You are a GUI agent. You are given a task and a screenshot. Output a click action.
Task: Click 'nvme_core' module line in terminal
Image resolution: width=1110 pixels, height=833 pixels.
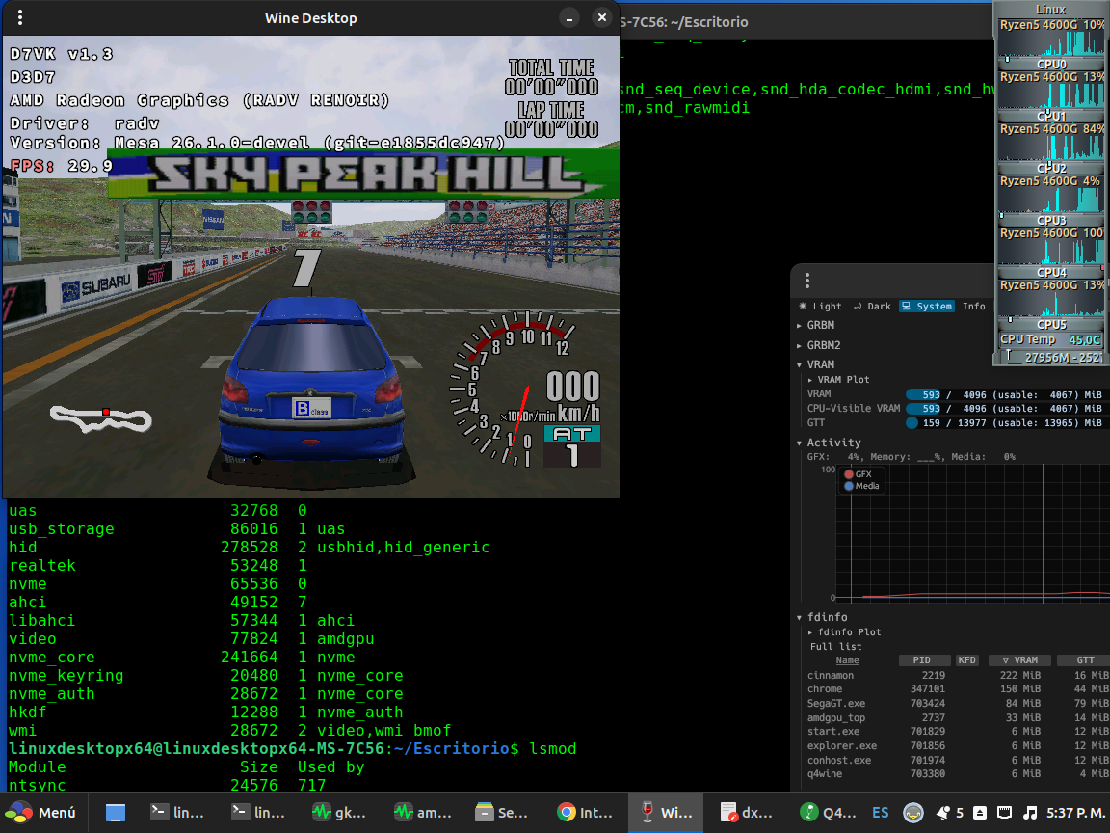coord(205,658)
